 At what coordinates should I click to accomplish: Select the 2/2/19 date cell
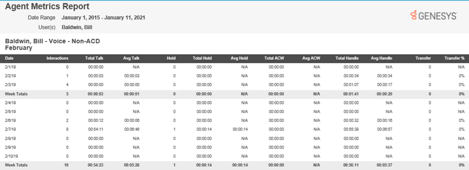[10, 76]
